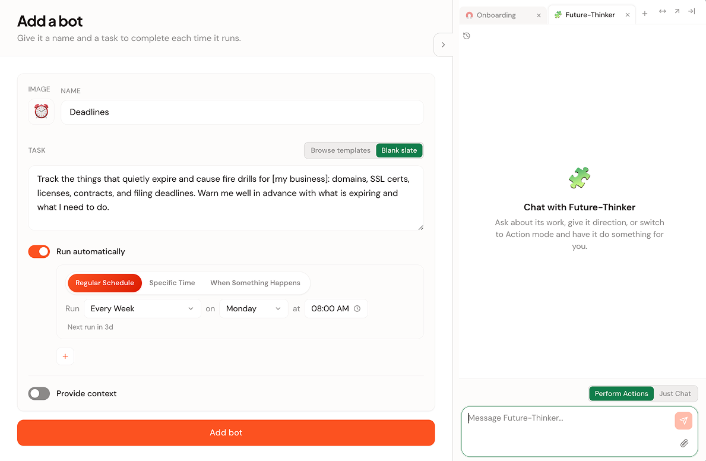Screen dimensions: 706x461
Task: Attach a file with paperclip icon
Action: [684, 443]
